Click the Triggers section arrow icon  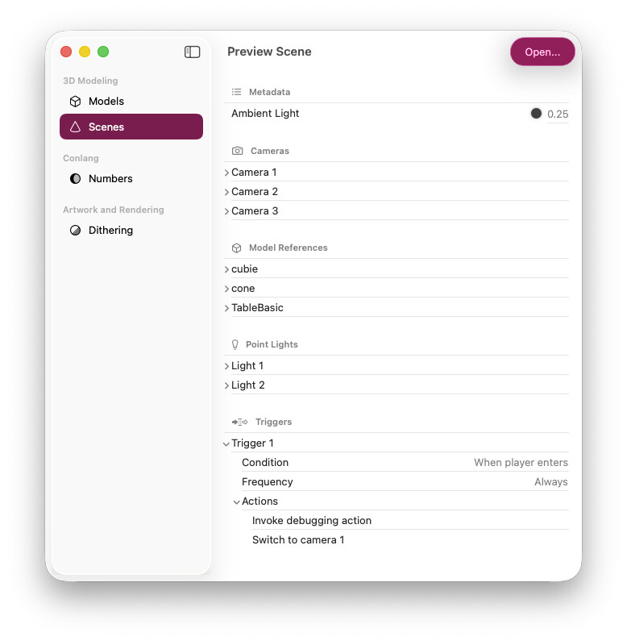pos(239,422)
